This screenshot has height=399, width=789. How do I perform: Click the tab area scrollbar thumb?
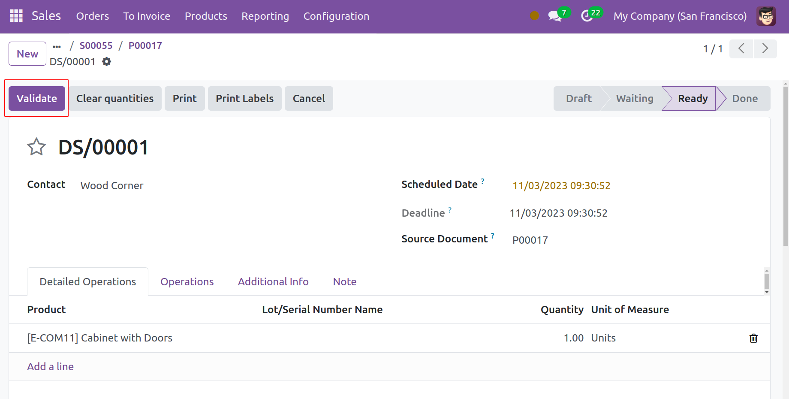coord(767,281)
